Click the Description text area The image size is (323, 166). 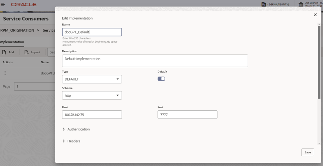(x=155, y=61)
